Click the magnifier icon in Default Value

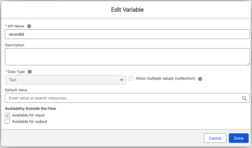244,98
